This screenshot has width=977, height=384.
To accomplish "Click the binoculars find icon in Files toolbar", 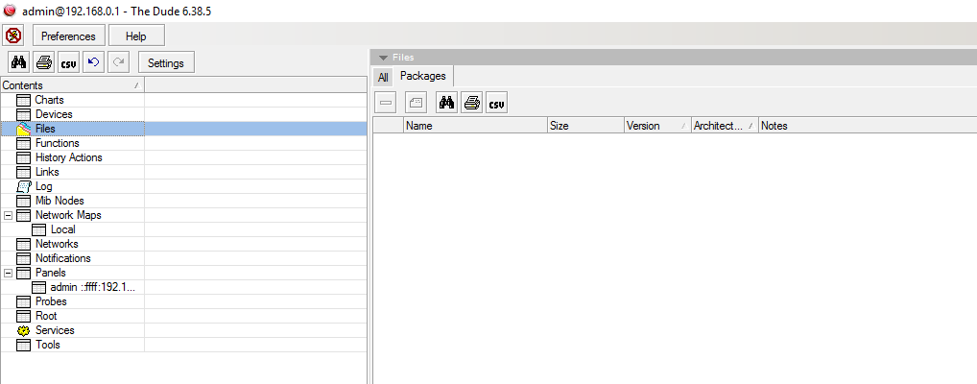I will point(447,102).
